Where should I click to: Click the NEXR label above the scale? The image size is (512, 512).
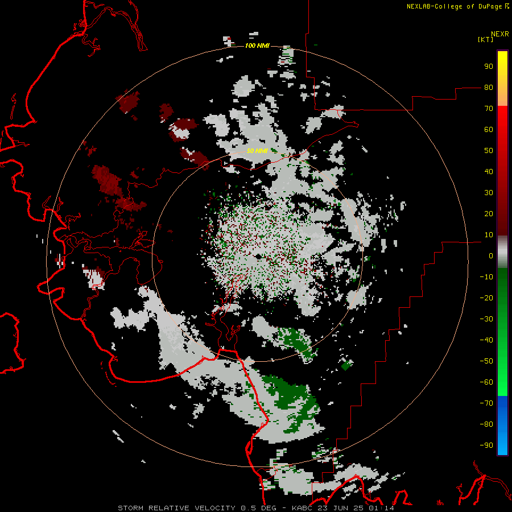(500, 34)
